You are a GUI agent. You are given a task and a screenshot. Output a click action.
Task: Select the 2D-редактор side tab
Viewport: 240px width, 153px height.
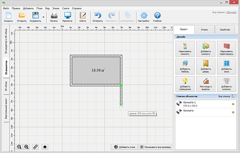(6, 67)
